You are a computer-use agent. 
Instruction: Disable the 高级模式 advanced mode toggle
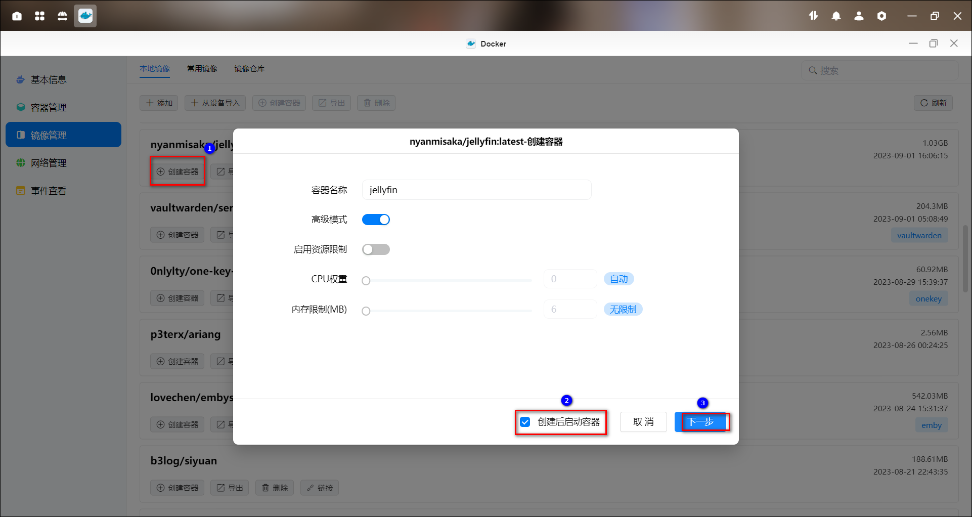pyautogui.click(x=376, y=220)
